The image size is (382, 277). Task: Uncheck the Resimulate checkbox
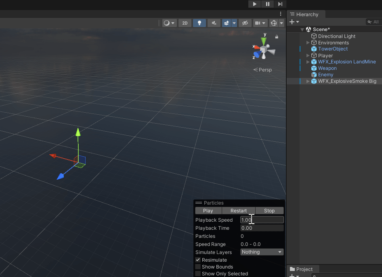click(198, 260)
